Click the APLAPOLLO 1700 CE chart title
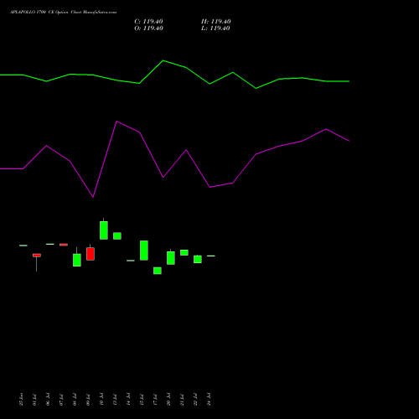 pos(63,13)
